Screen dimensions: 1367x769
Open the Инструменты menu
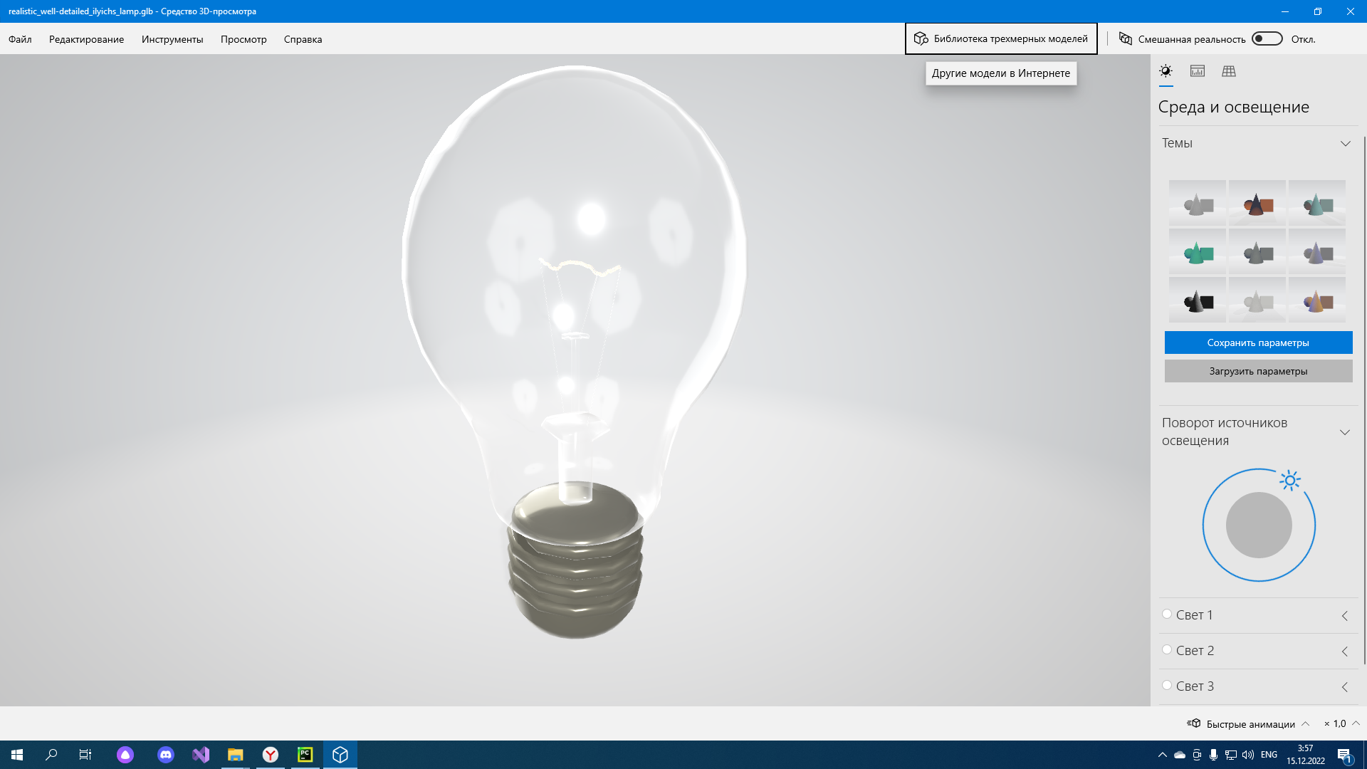click(172, 39)
